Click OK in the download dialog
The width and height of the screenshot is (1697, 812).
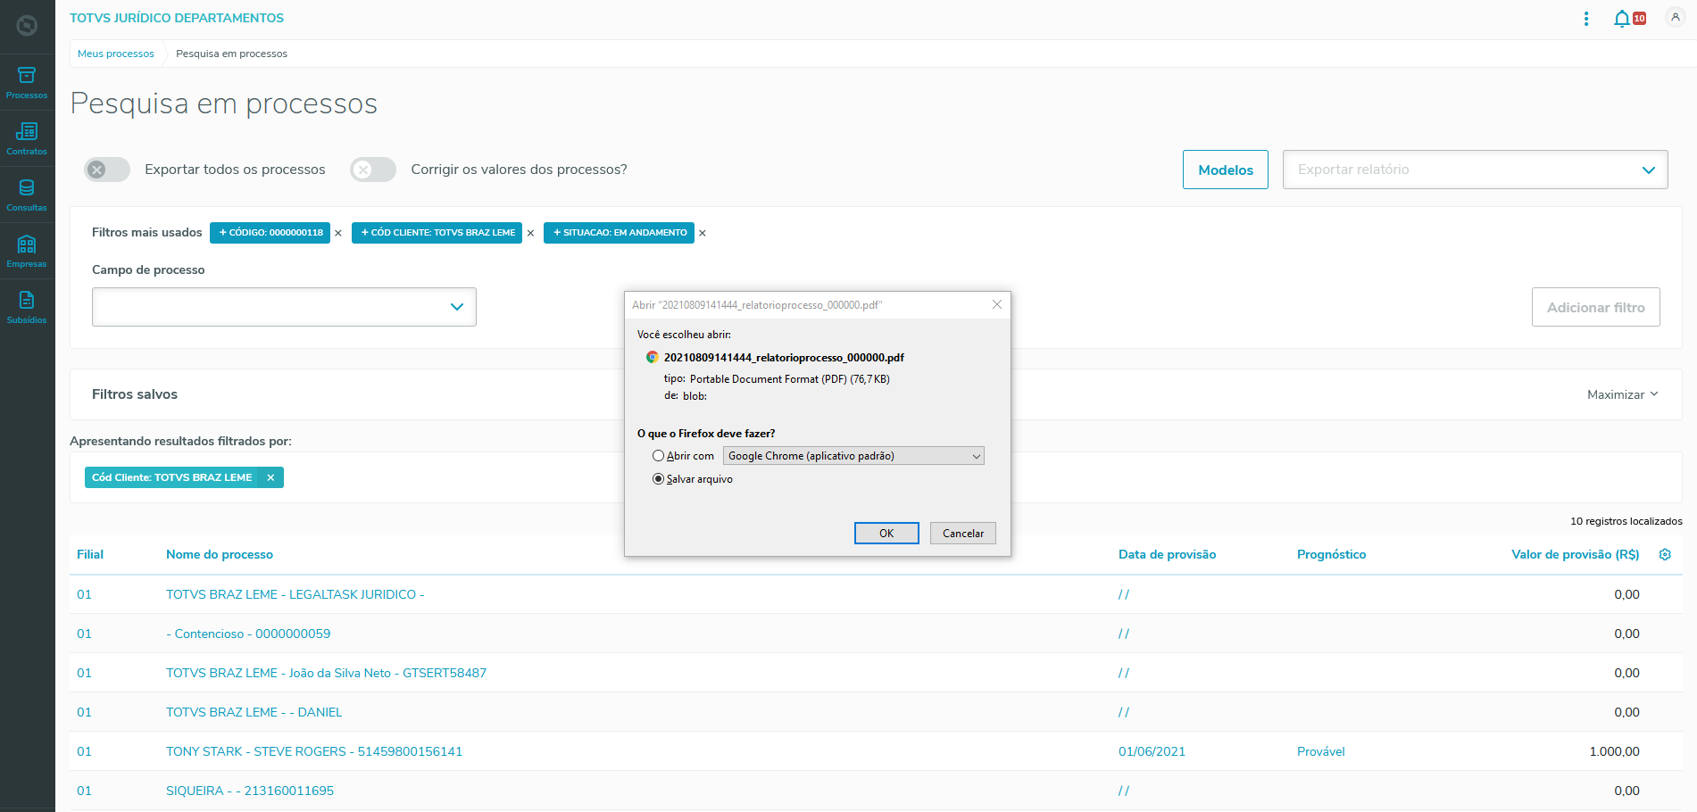pyautogui.click(x=886, y=533)
